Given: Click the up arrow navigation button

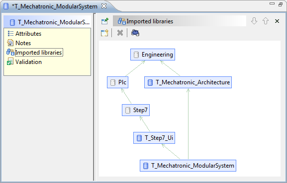Looking at the screenshot, I should pos(266,21).
